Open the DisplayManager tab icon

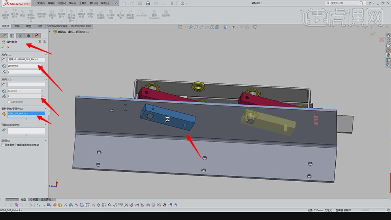point(37,36)
